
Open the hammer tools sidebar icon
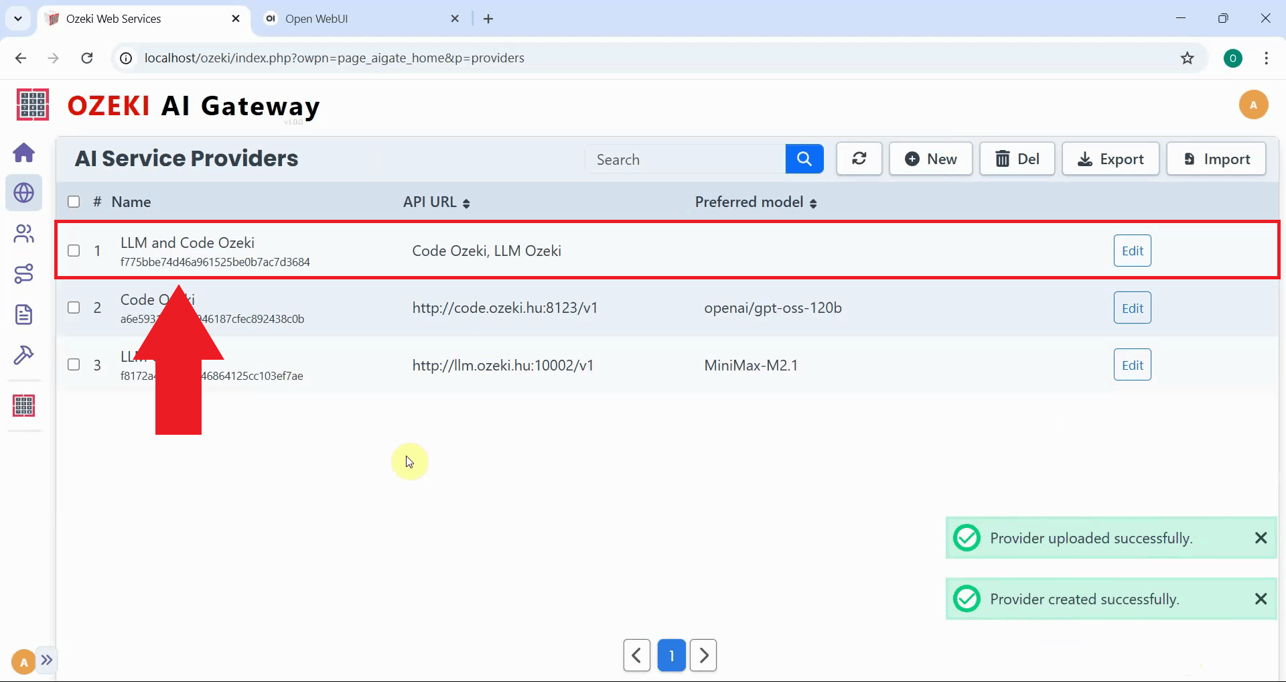tap(24, 354)
